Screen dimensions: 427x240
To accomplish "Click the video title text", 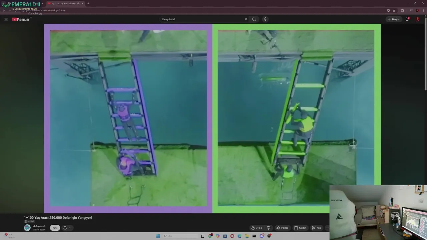I will coord(58,218).
